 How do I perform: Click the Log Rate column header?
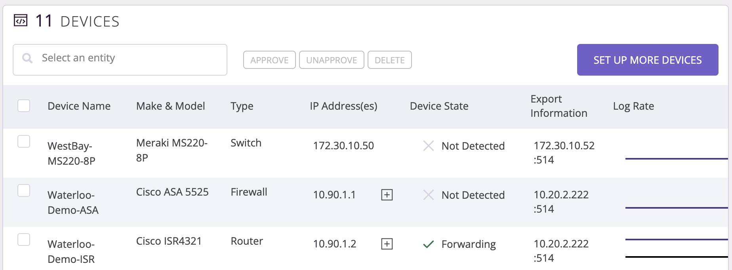(x=633, y=106)
